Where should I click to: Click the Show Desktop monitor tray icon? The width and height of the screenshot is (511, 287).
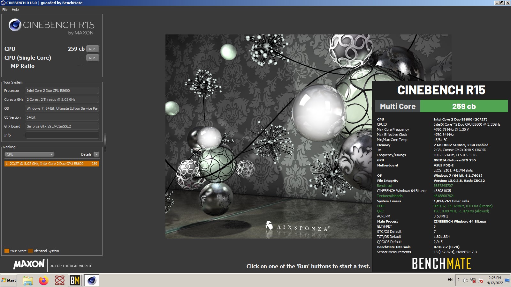507,280
